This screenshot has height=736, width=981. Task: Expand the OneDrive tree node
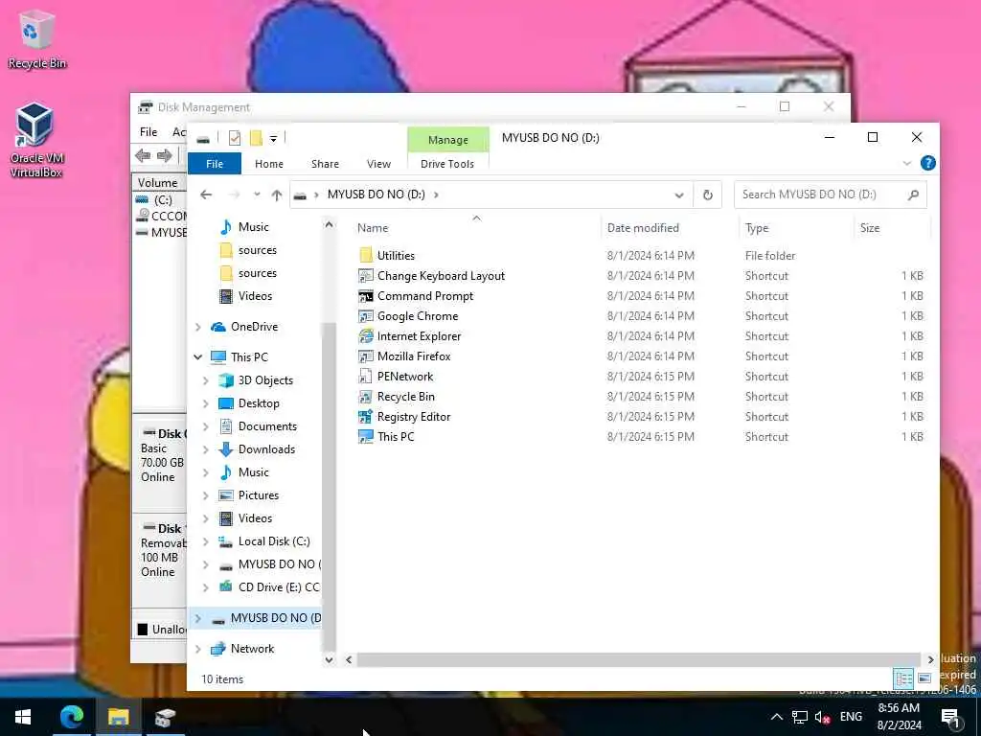(x=197, y=327)
